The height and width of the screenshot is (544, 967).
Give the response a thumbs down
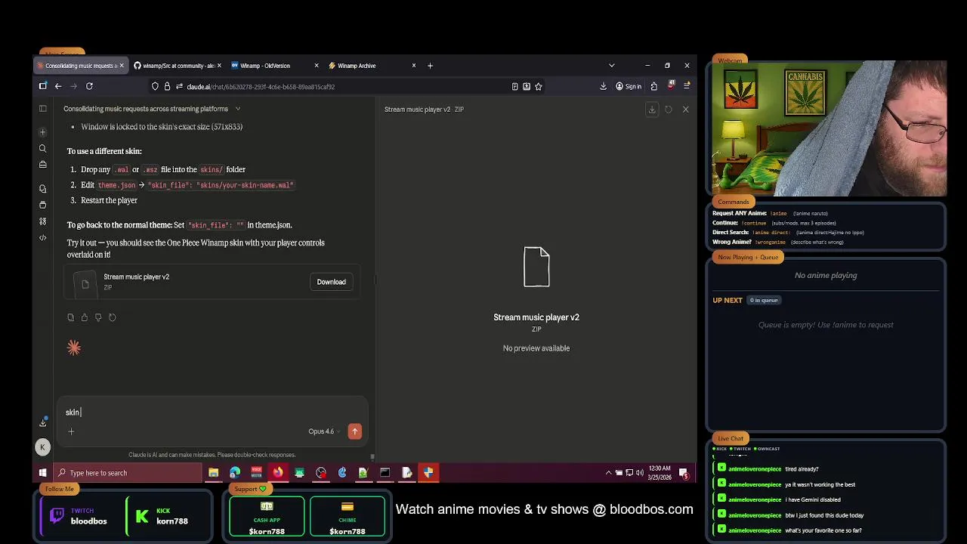[98, 317]
